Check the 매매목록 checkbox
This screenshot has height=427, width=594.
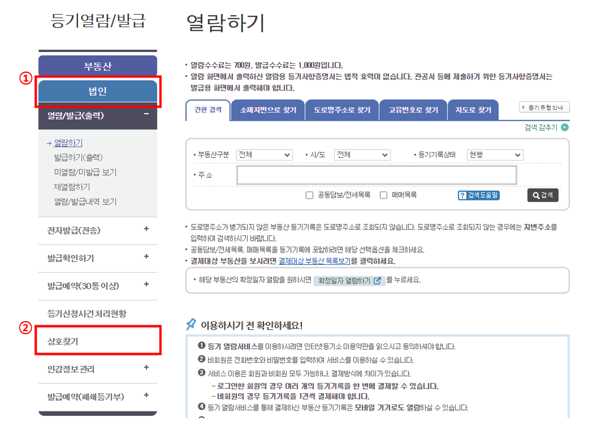384,195
